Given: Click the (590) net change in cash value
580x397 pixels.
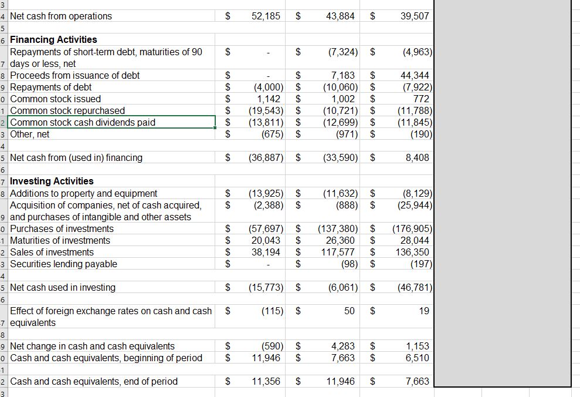Looking at the screenshot, I should 272,346.
